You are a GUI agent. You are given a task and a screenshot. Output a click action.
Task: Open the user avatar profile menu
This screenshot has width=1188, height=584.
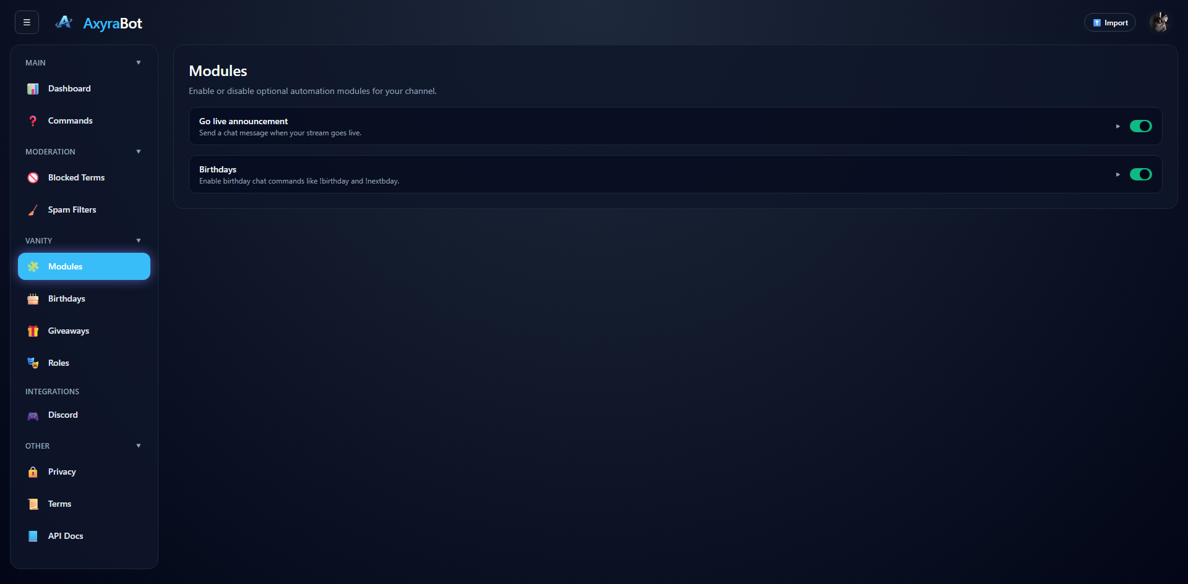(x=1160, y=22)
